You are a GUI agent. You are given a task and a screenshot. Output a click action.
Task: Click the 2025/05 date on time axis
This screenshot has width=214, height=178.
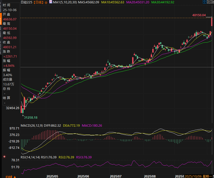click(x=52, y=176)
